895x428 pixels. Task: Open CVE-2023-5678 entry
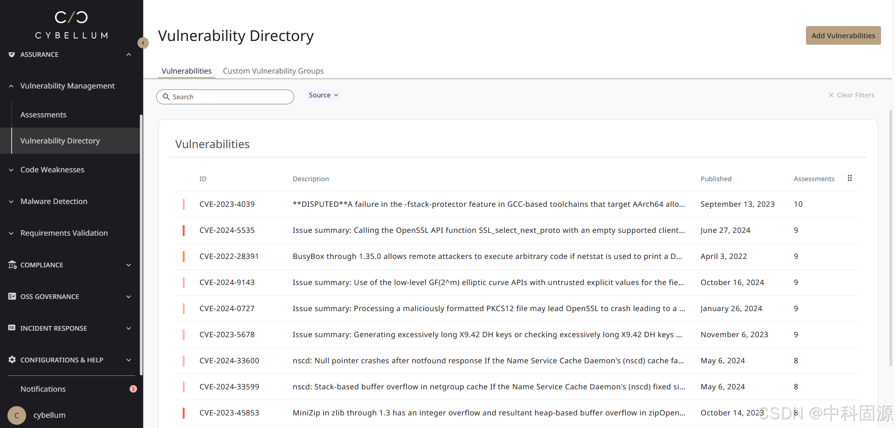point(227,334)
